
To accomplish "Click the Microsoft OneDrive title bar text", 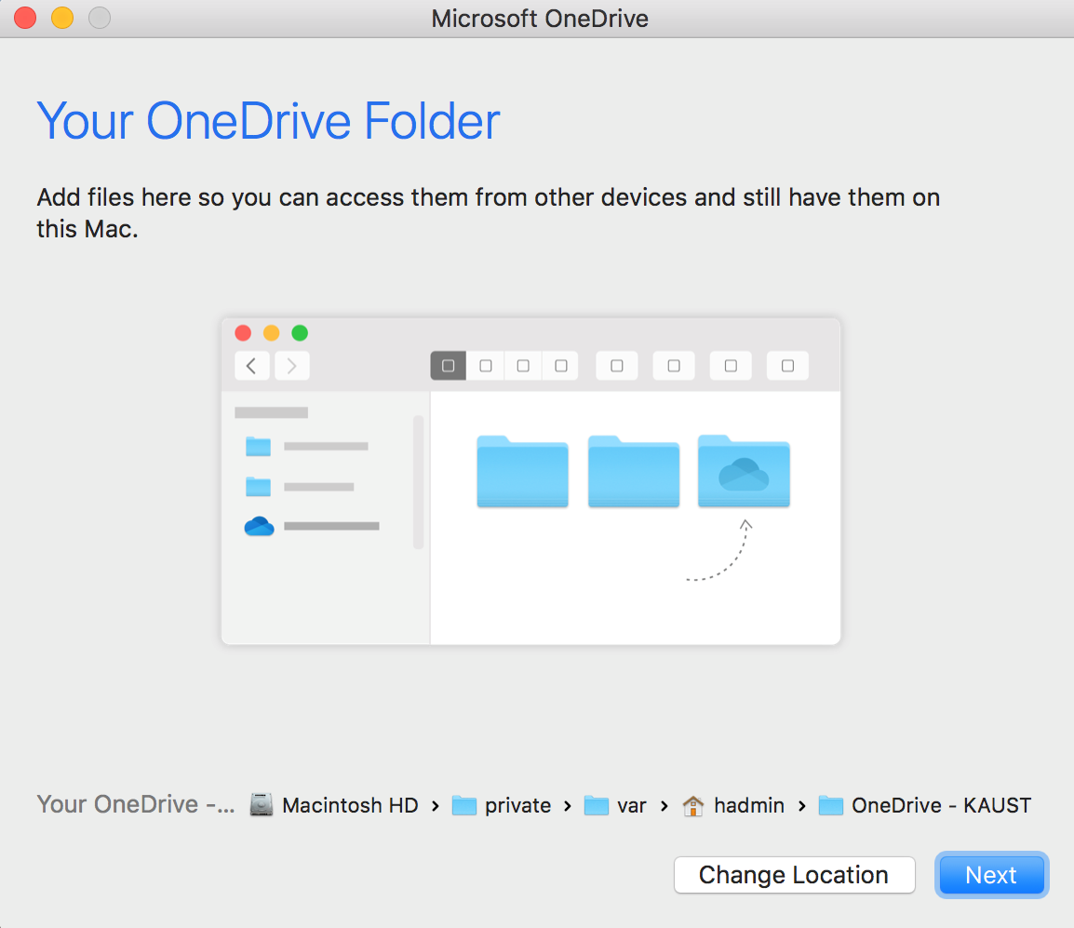I will pyautogui.click(x=540, y=18).
